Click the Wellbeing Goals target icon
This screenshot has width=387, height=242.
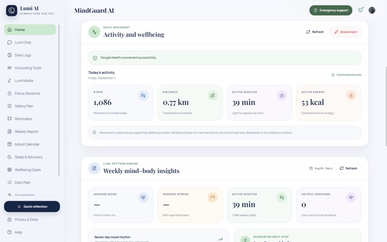(x=10, y=170)
